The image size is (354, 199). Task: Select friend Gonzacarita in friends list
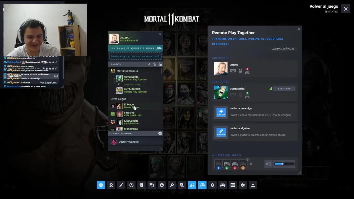tap(135, 78)
